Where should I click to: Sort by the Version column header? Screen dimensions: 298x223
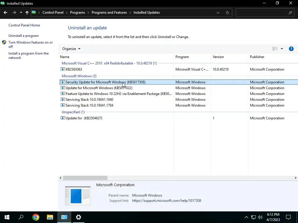[x=229, y=57]
